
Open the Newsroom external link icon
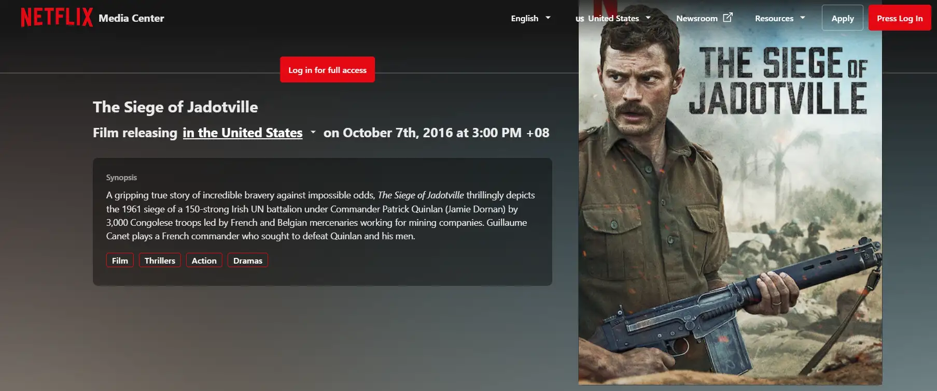tap(728, 18)
